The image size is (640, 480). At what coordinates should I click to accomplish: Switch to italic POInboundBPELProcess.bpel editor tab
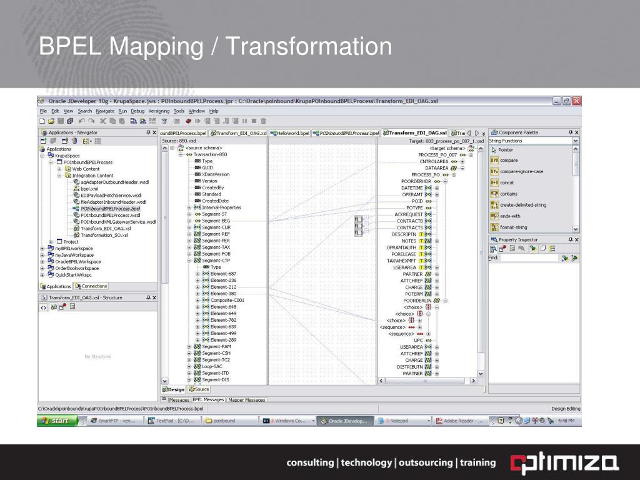pyautogui.click(x=346, y=133)
